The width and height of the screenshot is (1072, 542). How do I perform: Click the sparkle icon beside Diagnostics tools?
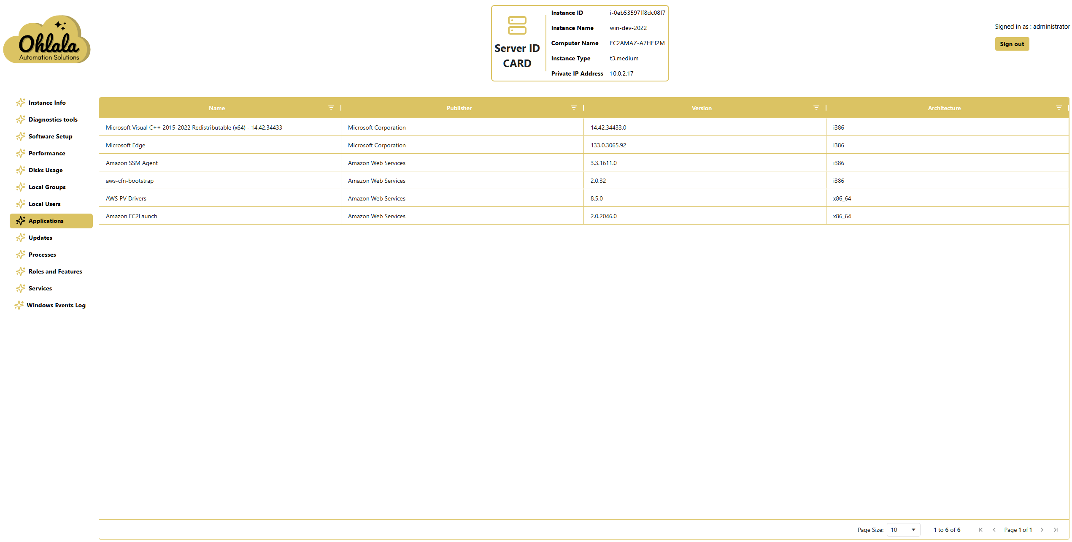pyautogui.click(x=21, y=119)
